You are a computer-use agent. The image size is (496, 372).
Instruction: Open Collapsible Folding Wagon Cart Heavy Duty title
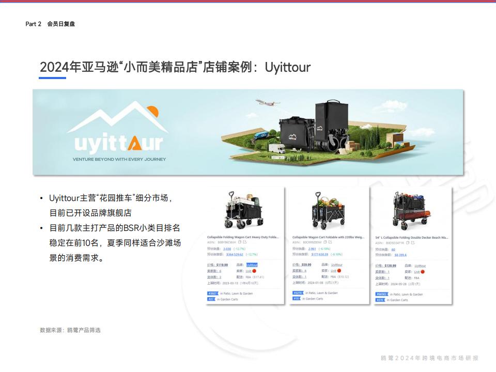[243, 237]
